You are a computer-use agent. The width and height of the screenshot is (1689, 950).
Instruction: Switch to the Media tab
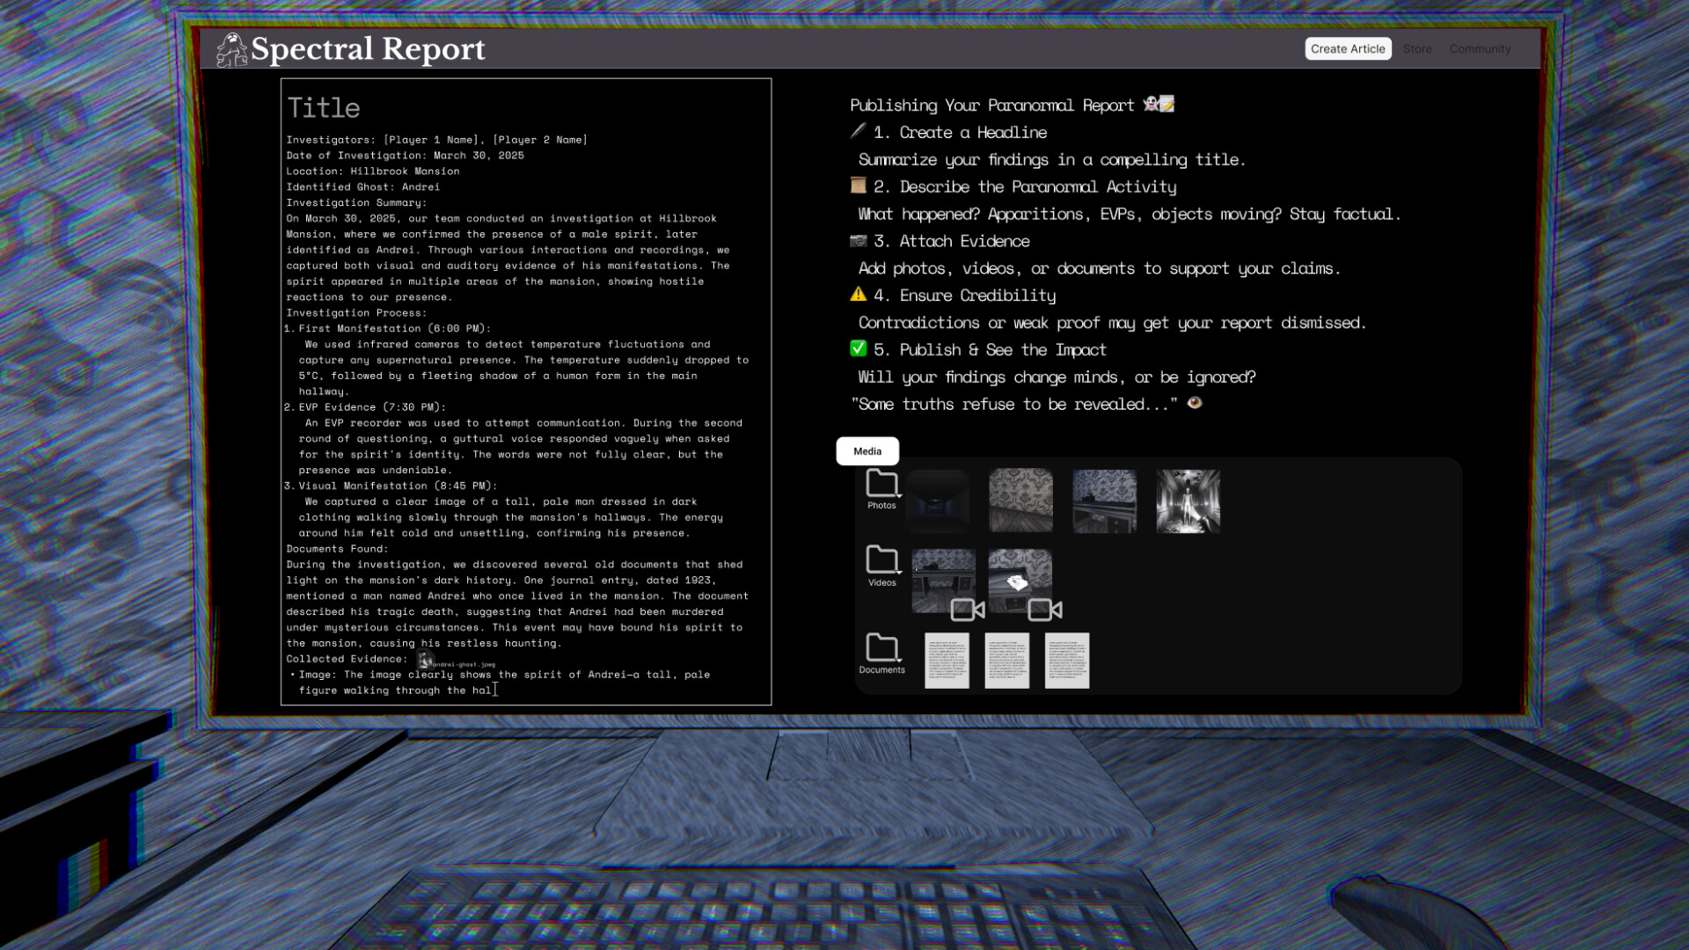coord(866,451)
